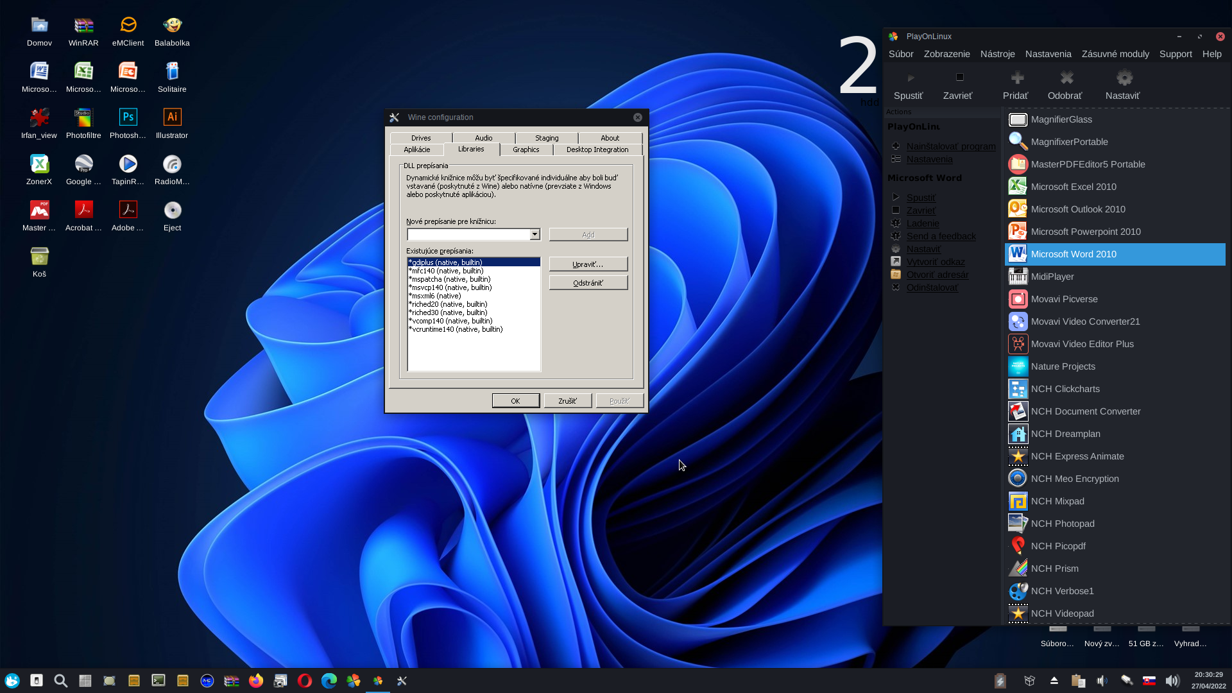Click the Pridať plus toolbar icon
This screenshot has width=1232, height=693.
tap(1017, 78)
